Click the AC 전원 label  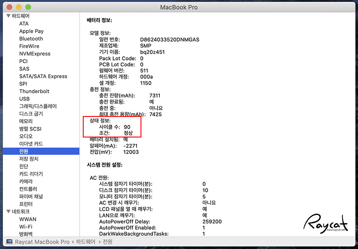[x=99, y=178]
